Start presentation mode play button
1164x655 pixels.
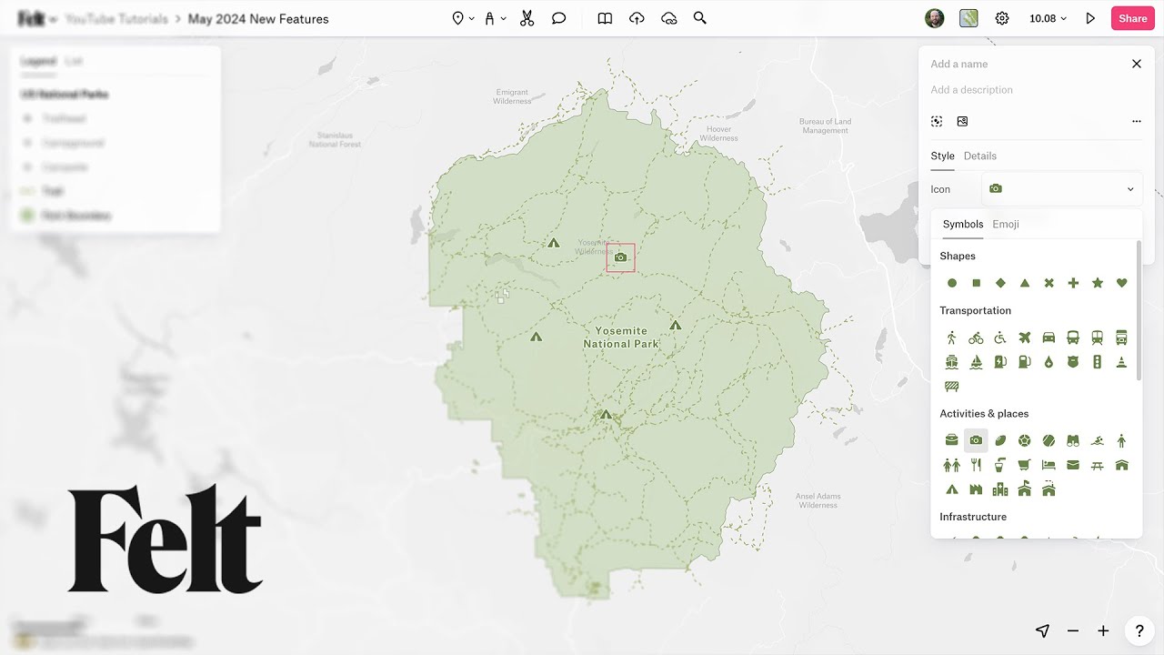point(1090,18)
